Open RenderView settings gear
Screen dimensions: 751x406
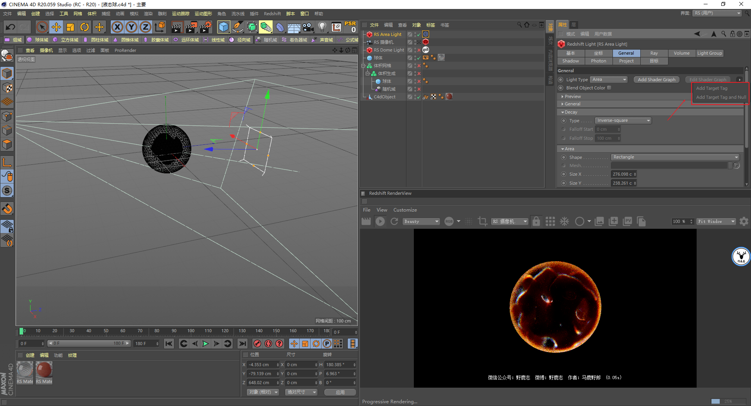coord(744,221)
